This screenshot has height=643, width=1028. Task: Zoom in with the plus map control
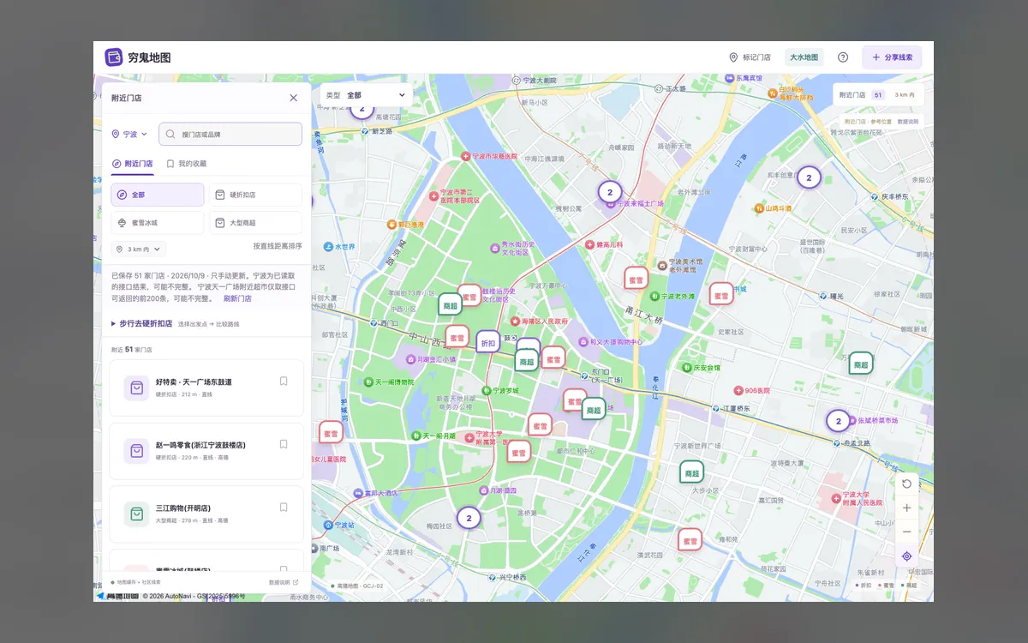906,508
